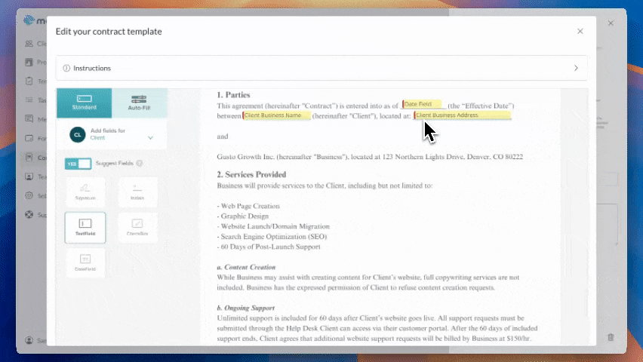Open Forms icon in background sidebar
The width and height of the screenshot is (643, 362).
29,138
